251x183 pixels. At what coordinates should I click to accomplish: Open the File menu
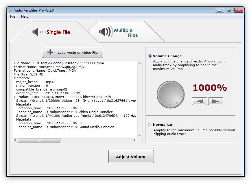[13, 16]
